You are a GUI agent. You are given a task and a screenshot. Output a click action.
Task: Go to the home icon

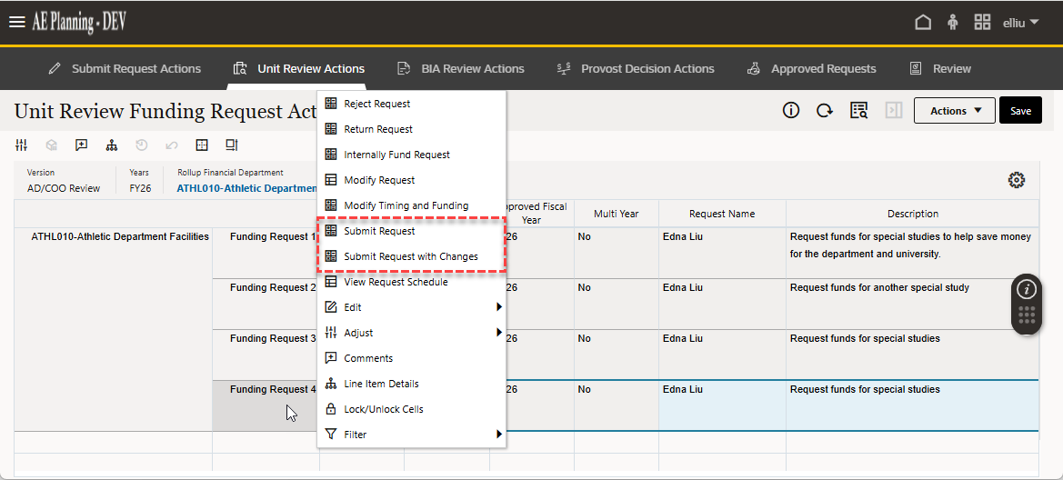pos(923,23)
